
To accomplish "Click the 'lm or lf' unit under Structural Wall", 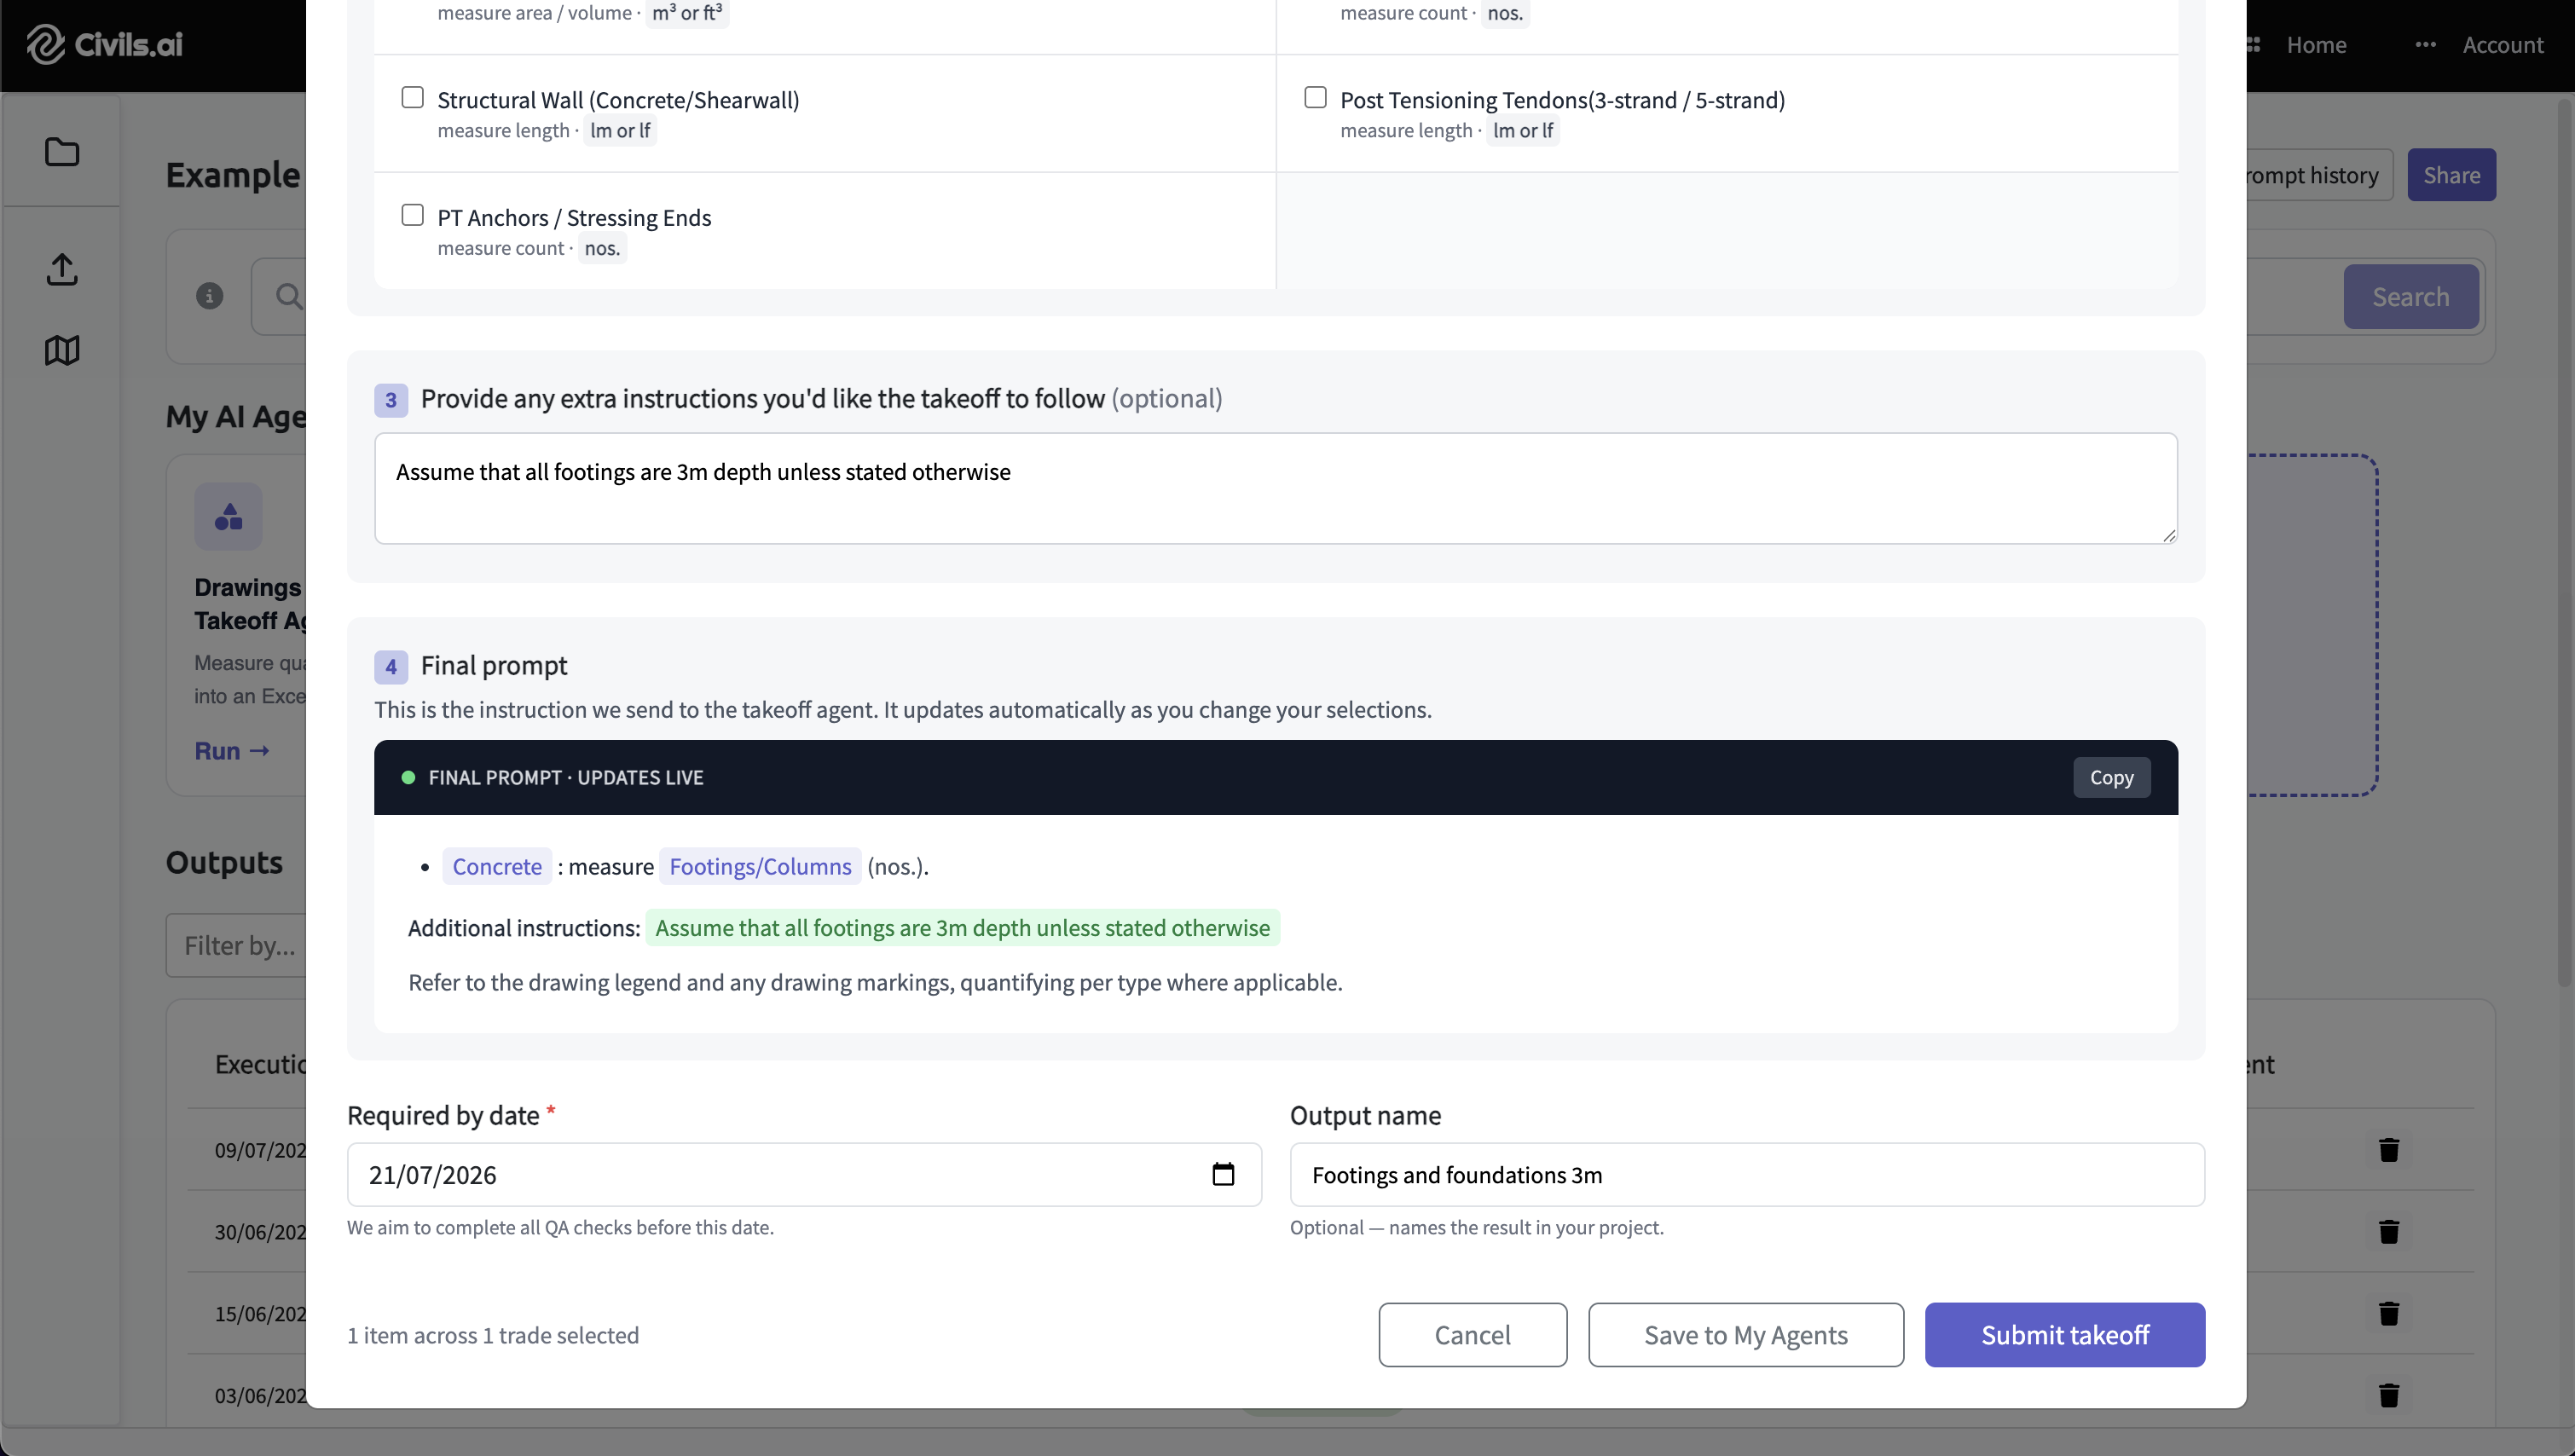I will 620,131.
